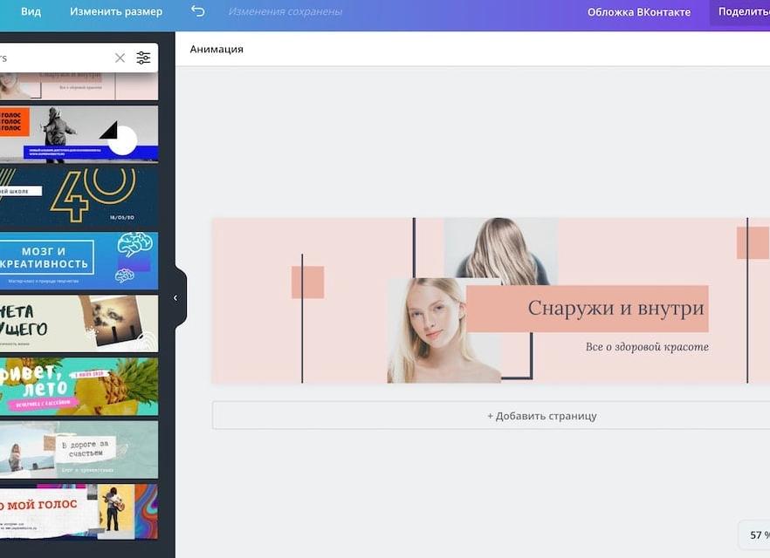Open the search filters icon
770x558 pixels.
pyautogui.click(x=143, y=58)
